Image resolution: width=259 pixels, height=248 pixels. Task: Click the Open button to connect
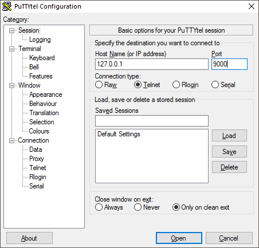(179, 238)
